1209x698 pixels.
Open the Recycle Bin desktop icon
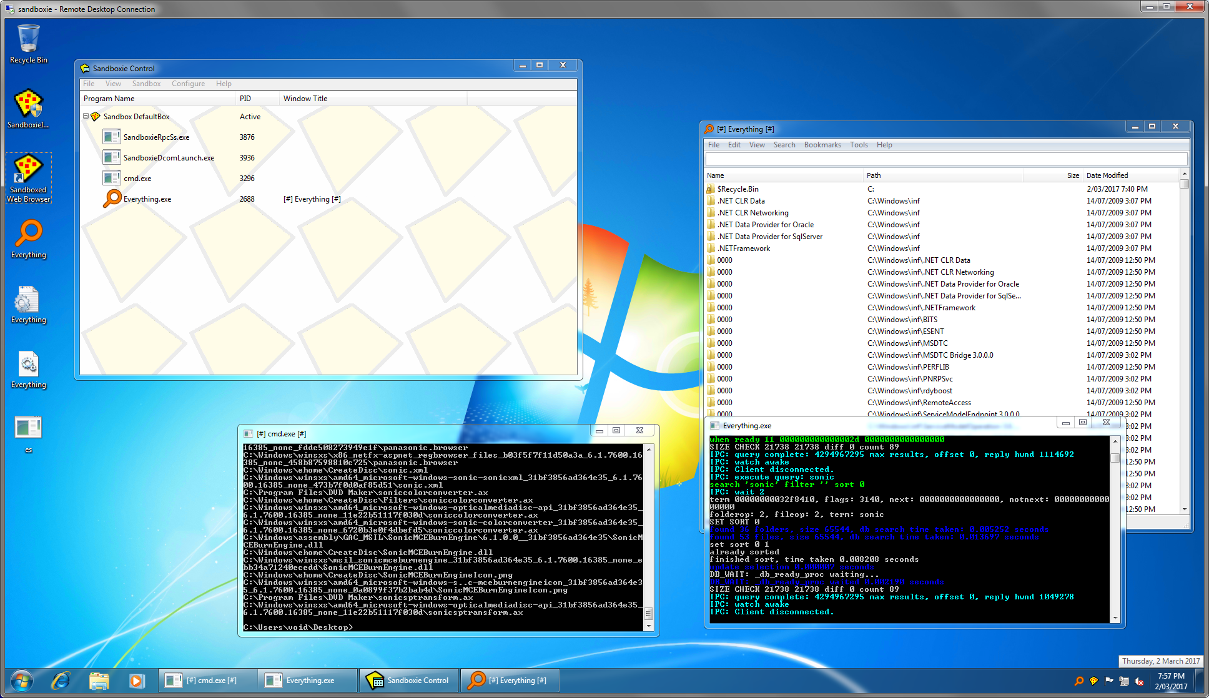tap(28, 44)
